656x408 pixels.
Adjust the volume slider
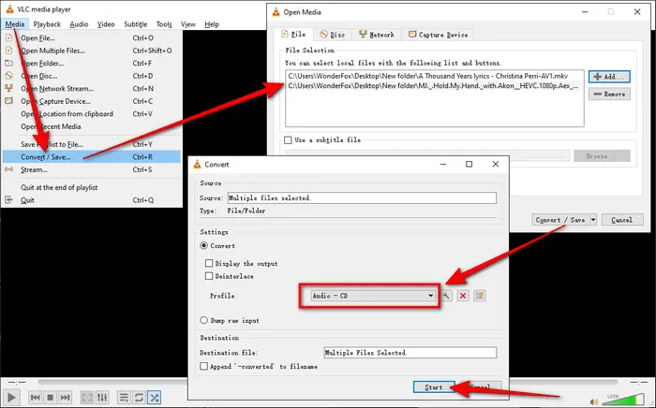tap(623, 400)
